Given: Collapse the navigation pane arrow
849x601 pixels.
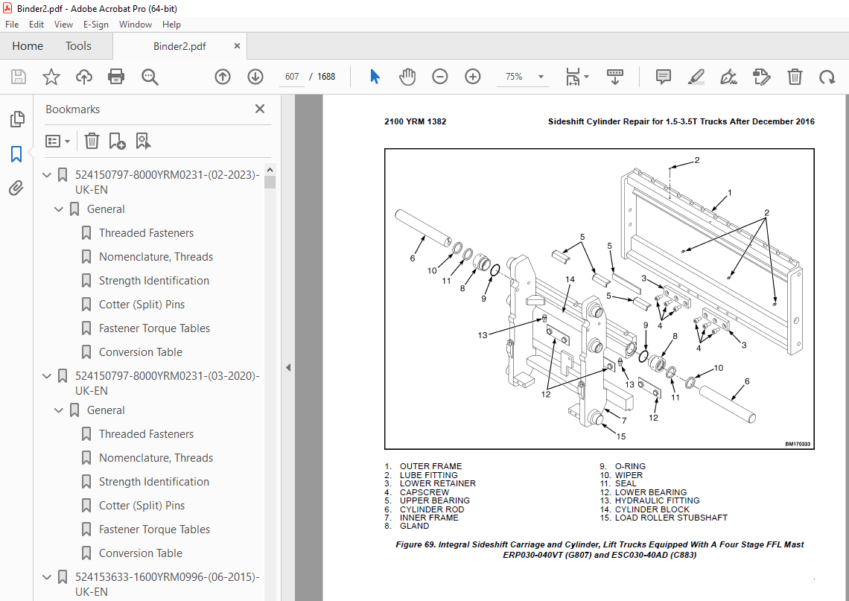Looking at the screenshot, I should (x=288, y=368).
